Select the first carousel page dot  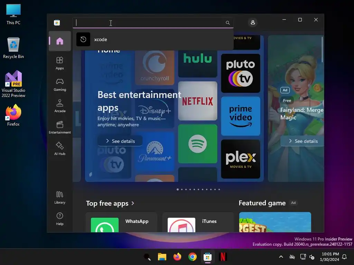[178, 189]
